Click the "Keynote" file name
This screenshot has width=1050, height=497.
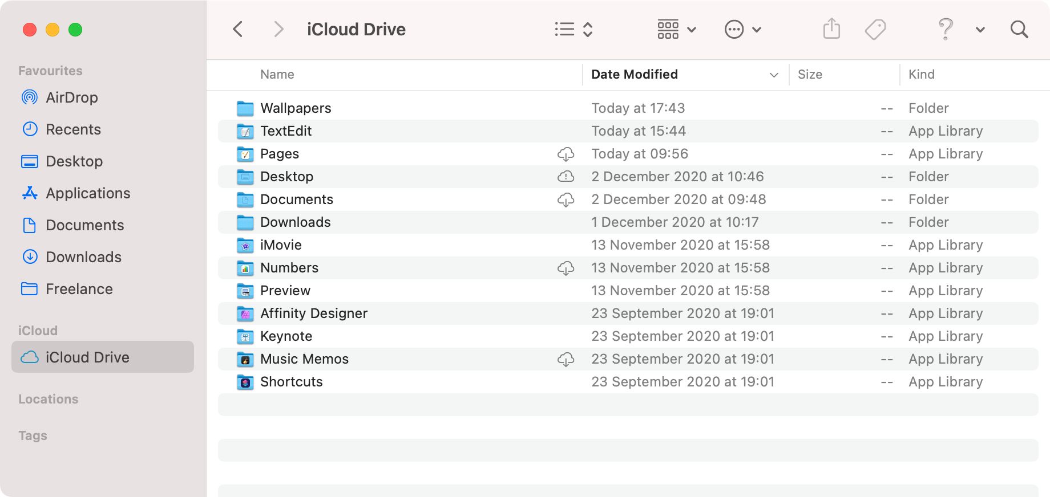point(286,336)
